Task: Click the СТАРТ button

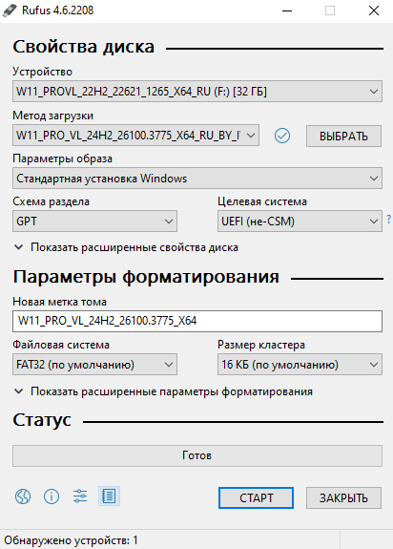Action: (256, 497)
